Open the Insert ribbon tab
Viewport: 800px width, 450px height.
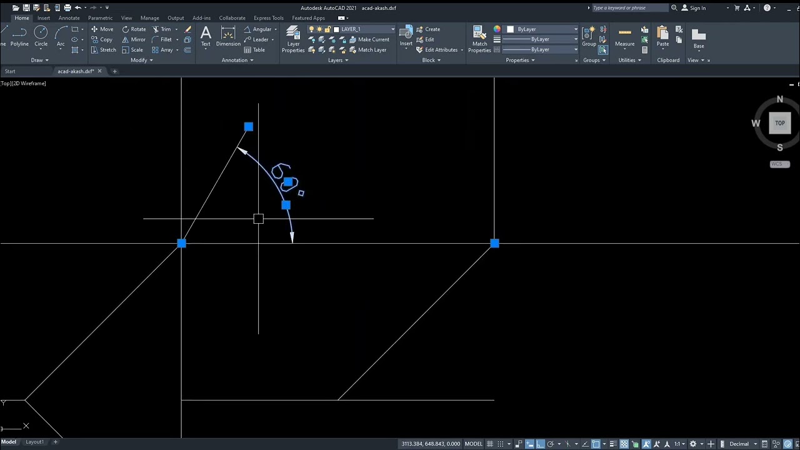click(x=43, y=18)
